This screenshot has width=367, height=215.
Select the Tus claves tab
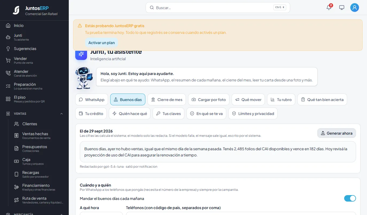(x=168, y=113)
